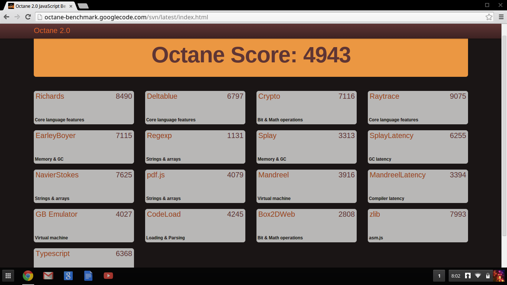Open Google Search from the shelf
The image size is (507, 285).
pos(68,276)
